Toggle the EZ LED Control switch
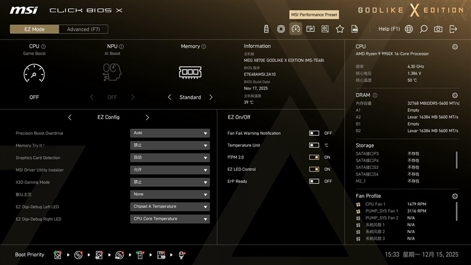Screen dimensions: 471x265 [x=314, y=169]
